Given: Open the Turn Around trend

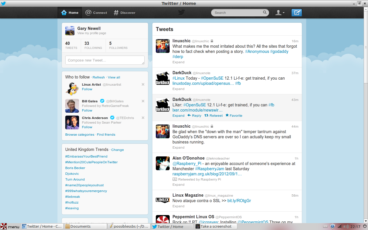Looking at the screenshot, I should (75, 179).
